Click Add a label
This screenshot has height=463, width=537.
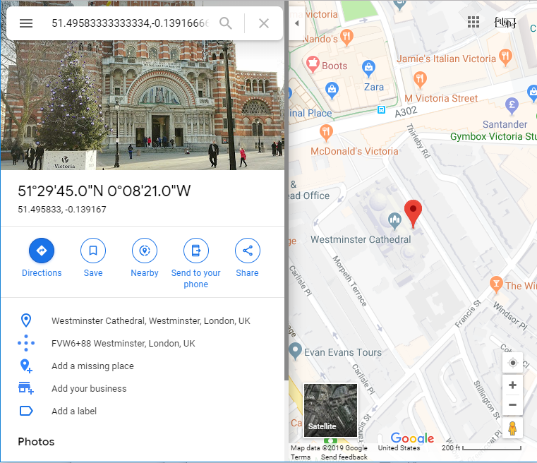point(142,411)
